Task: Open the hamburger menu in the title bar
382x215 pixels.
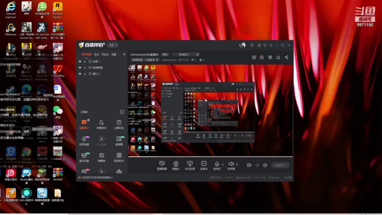Action: (x=271, y=45)
